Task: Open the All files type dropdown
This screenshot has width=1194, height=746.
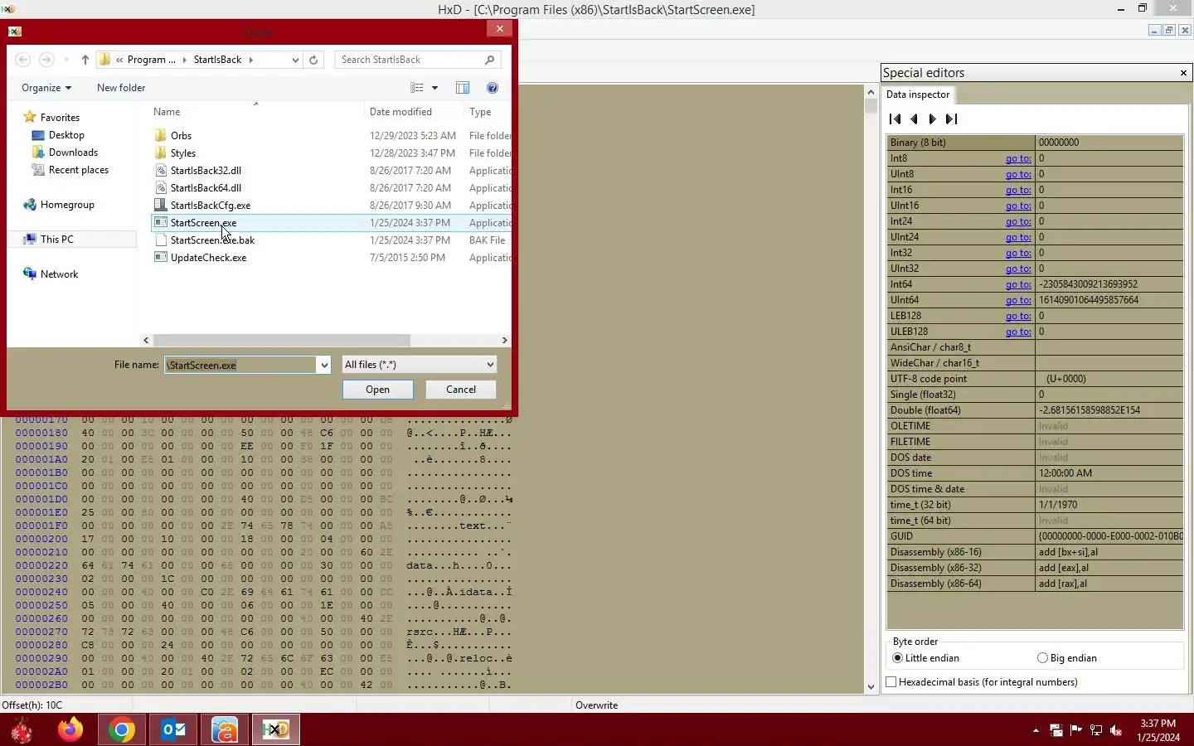Action: (490, 365)
